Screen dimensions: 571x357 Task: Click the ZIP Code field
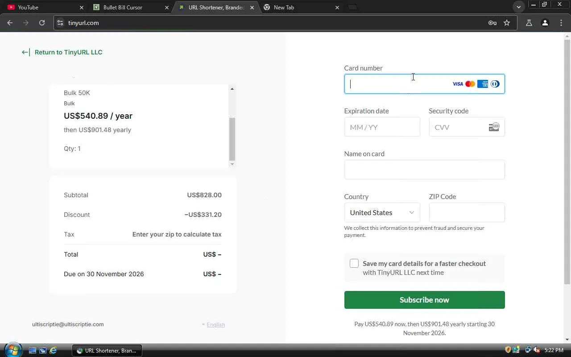tap(467, 212)
